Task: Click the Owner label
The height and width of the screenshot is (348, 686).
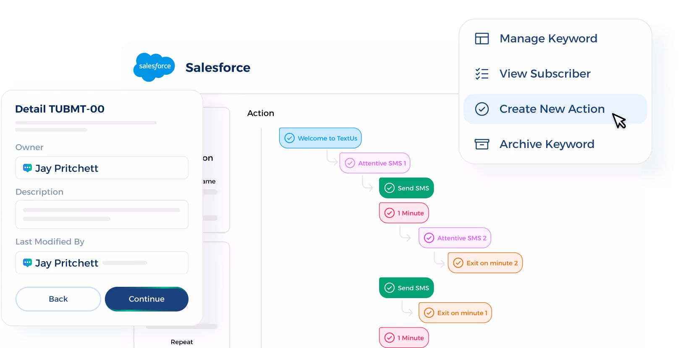Action: click(x=29, y=147)
